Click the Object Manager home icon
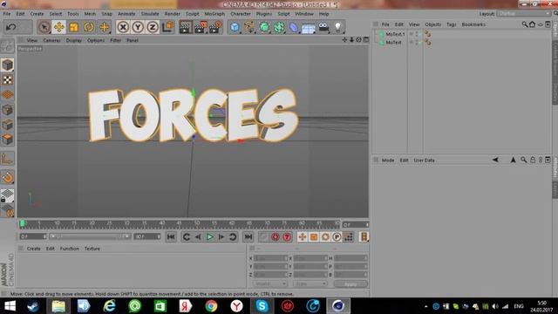The image size is (558, 314). (533, 24)
